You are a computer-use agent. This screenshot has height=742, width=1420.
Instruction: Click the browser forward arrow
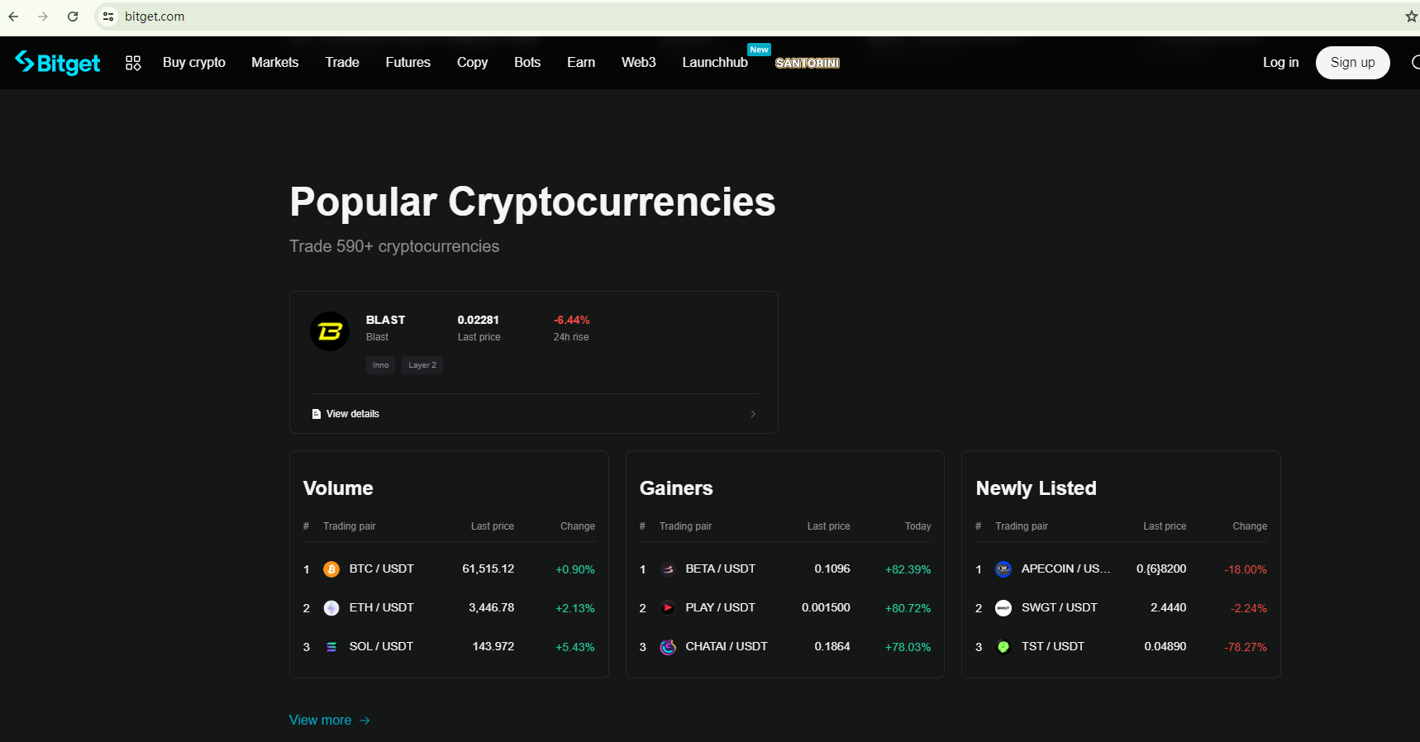43,17
